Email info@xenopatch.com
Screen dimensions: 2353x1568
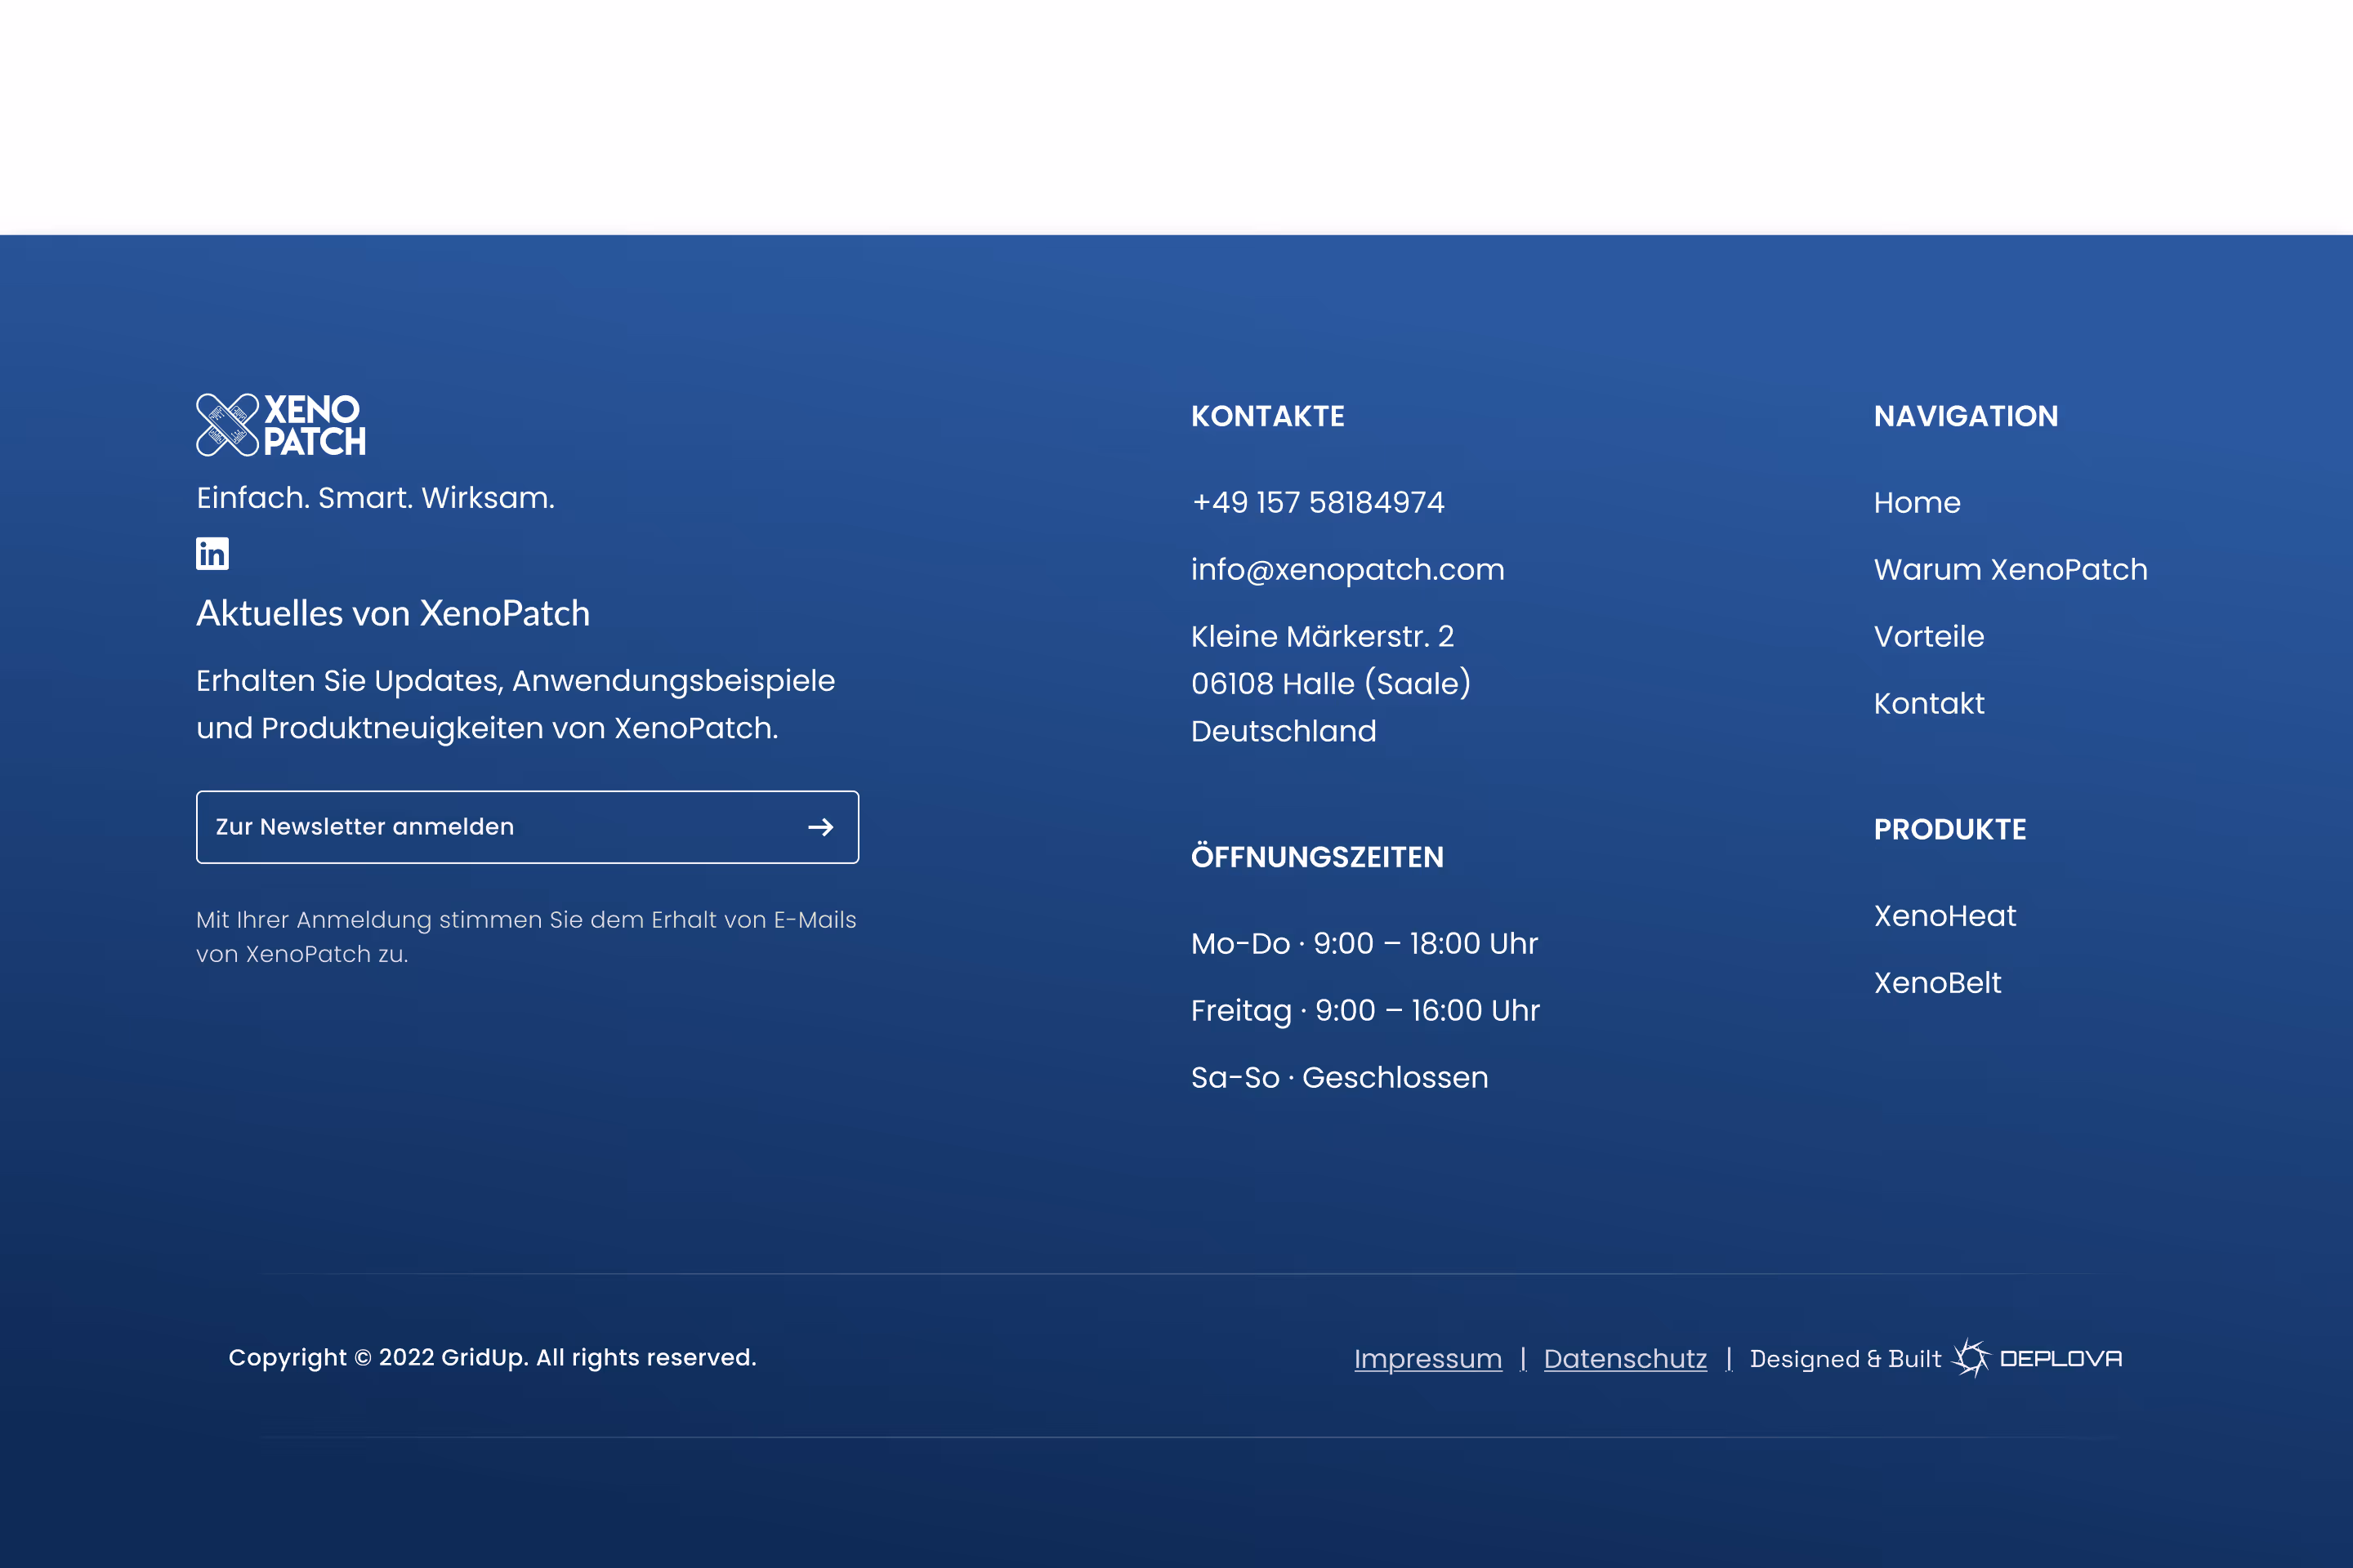pyautogui.click(x=1347, y=569)
